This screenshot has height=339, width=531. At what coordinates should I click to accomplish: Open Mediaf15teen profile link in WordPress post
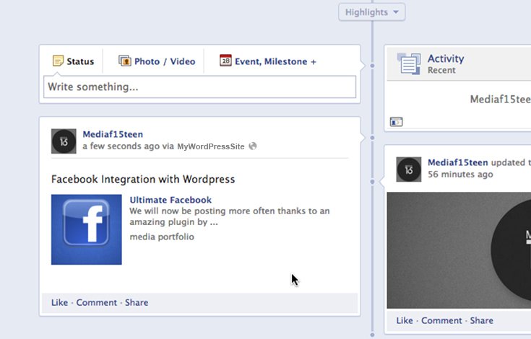[x=113, y=134]
